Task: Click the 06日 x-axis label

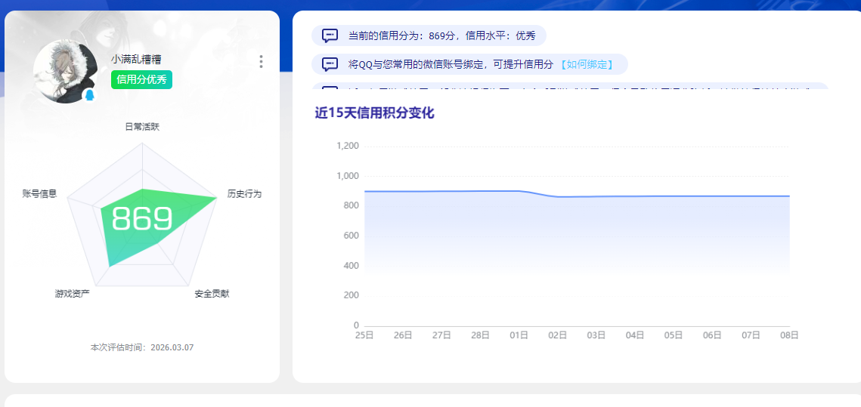Action: coord(712,335)
